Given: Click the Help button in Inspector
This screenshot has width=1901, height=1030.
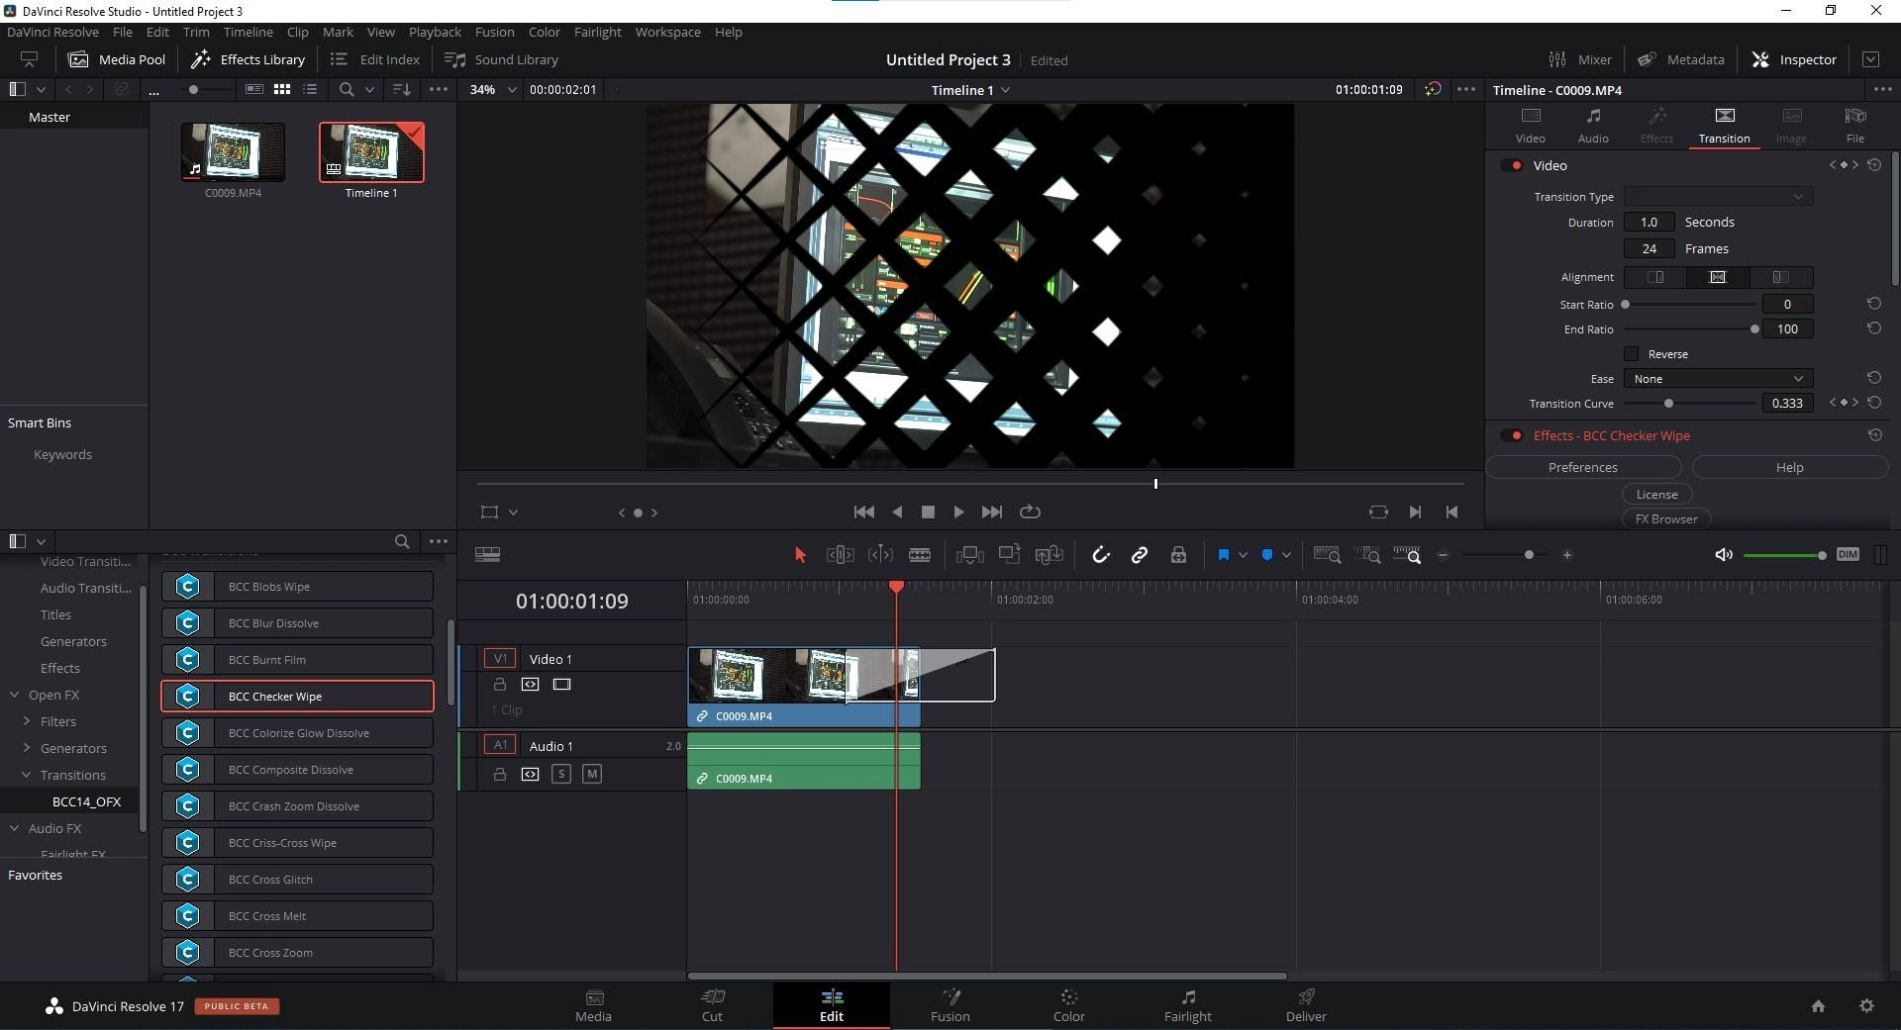Looking at the screenshot, I should 1789,467.
